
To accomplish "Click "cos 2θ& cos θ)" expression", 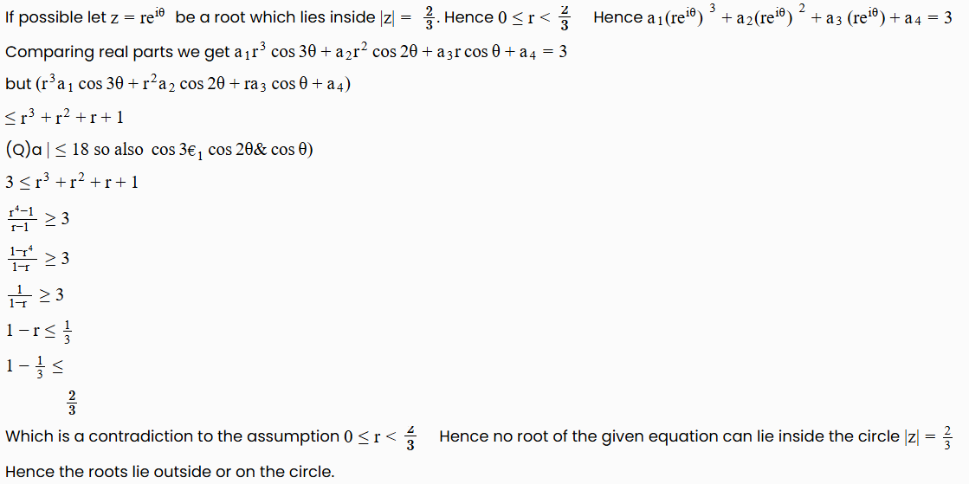I will 260,150.
